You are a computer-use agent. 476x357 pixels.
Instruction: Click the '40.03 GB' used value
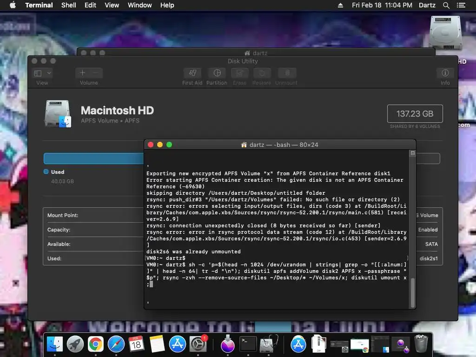coord(62,181)
